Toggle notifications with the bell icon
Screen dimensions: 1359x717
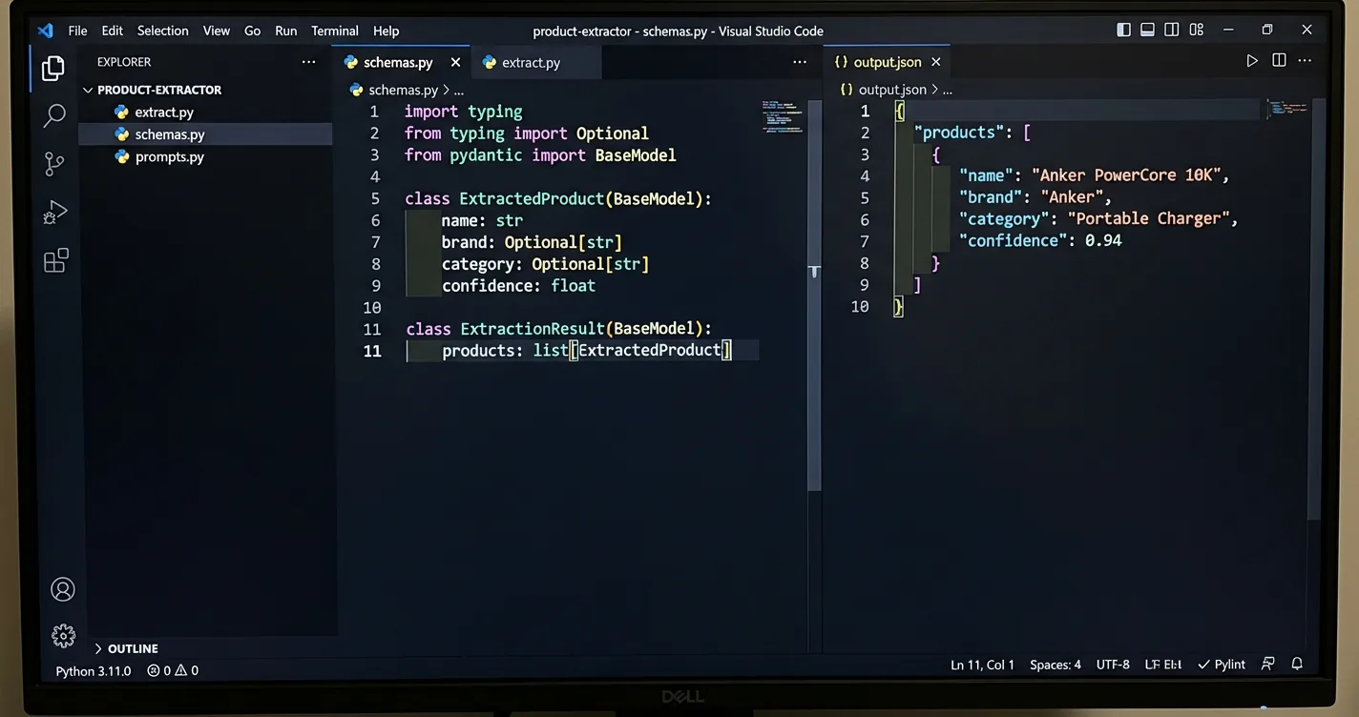coord(1296,665)
